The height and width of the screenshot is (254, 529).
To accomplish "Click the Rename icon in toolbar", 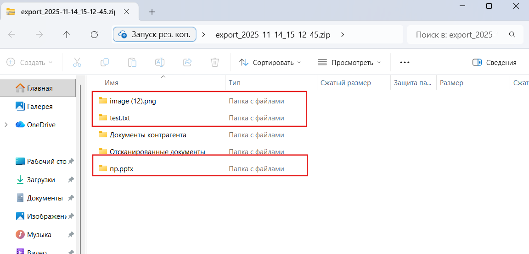I will tap(160, 62).
